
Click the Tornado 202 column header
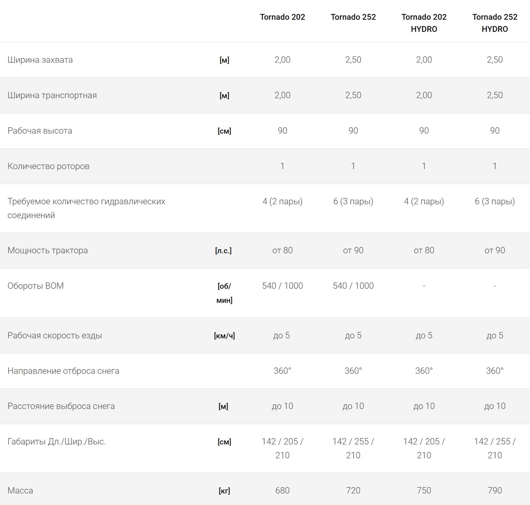coord(282,17)
